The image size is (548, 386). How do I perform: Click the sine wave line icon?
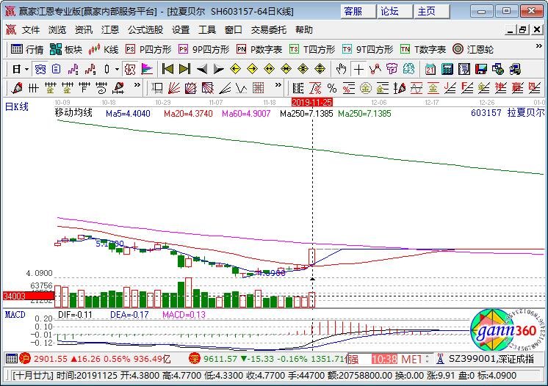click(417, 88)
